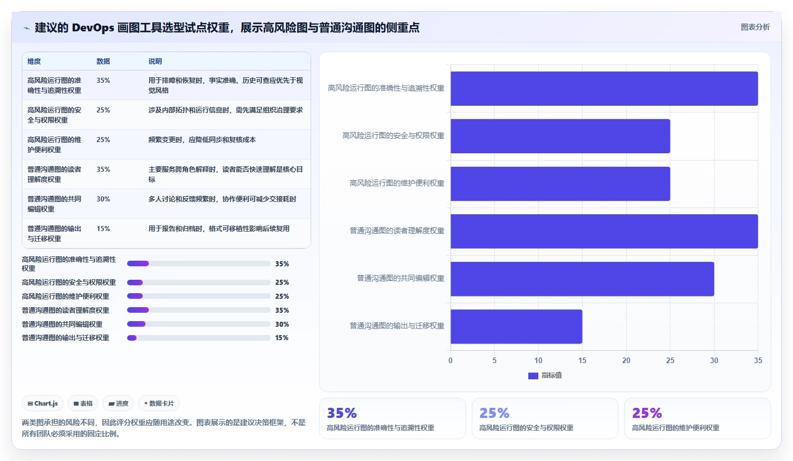Click chart axis label 普通沟通图的输出与迁移权重
This screenshot has width=793, height=461.
(x=397, y=326)
